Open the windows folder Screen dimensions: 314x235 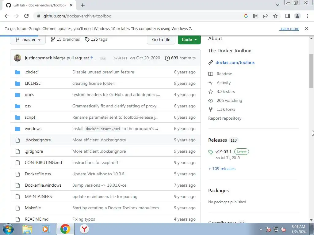tap(33, 129)
